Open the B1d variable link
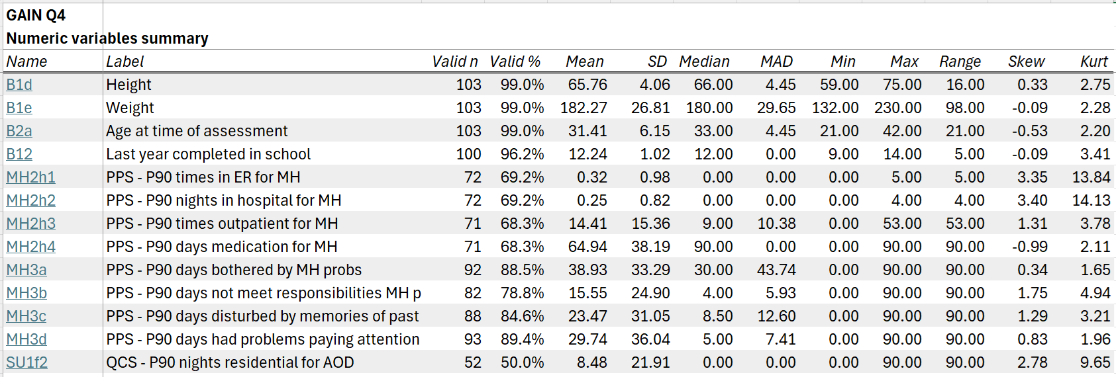Screen dimensions: 1116x377 19,85
